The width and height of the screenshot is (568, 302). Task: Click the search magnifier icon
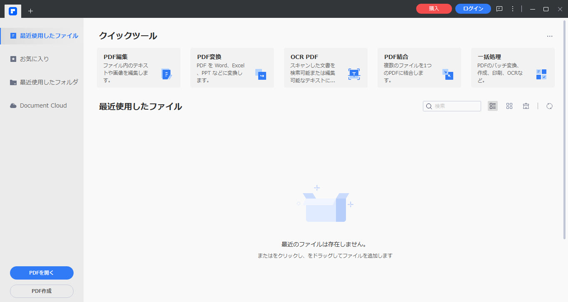click(429, 106)
